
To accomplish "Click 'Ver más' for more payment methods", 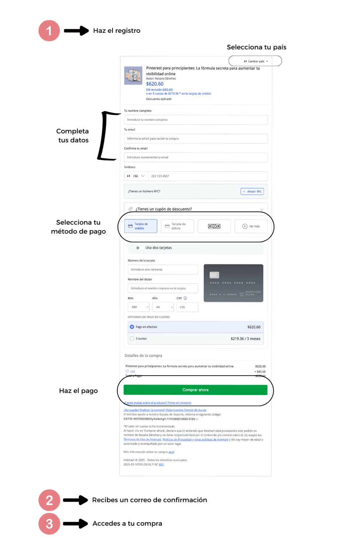I will (x=251, y=226).
